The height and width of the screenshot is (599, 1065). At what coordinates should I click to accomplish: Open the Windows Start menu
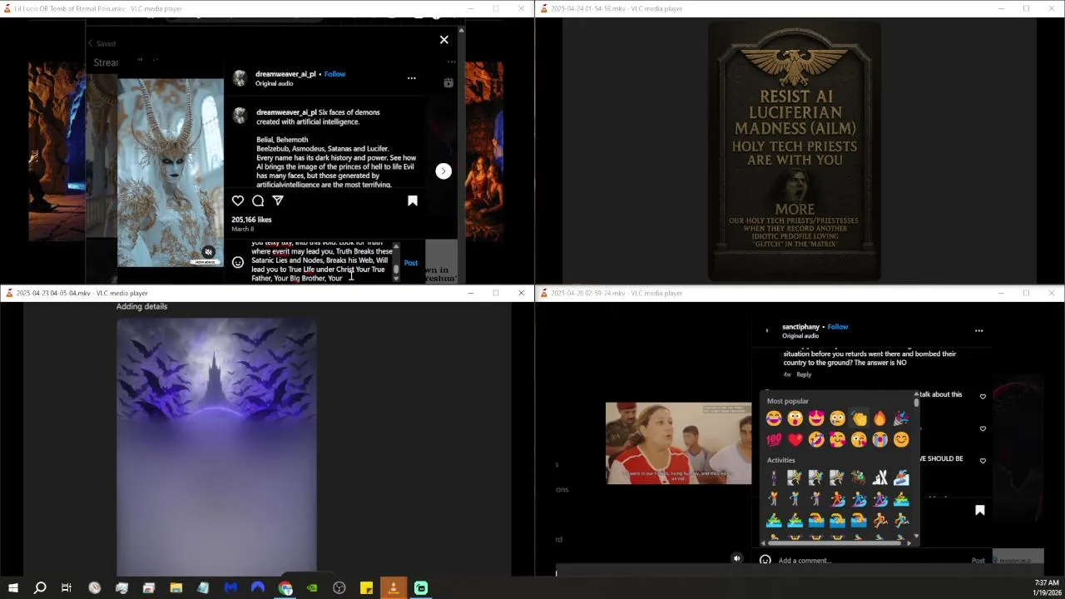(13, 588)
